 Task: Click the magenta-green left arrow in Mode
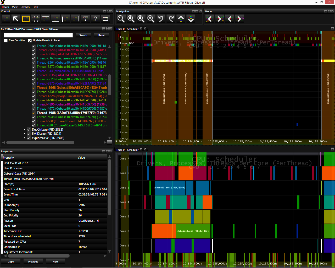(x=229, y=19)
